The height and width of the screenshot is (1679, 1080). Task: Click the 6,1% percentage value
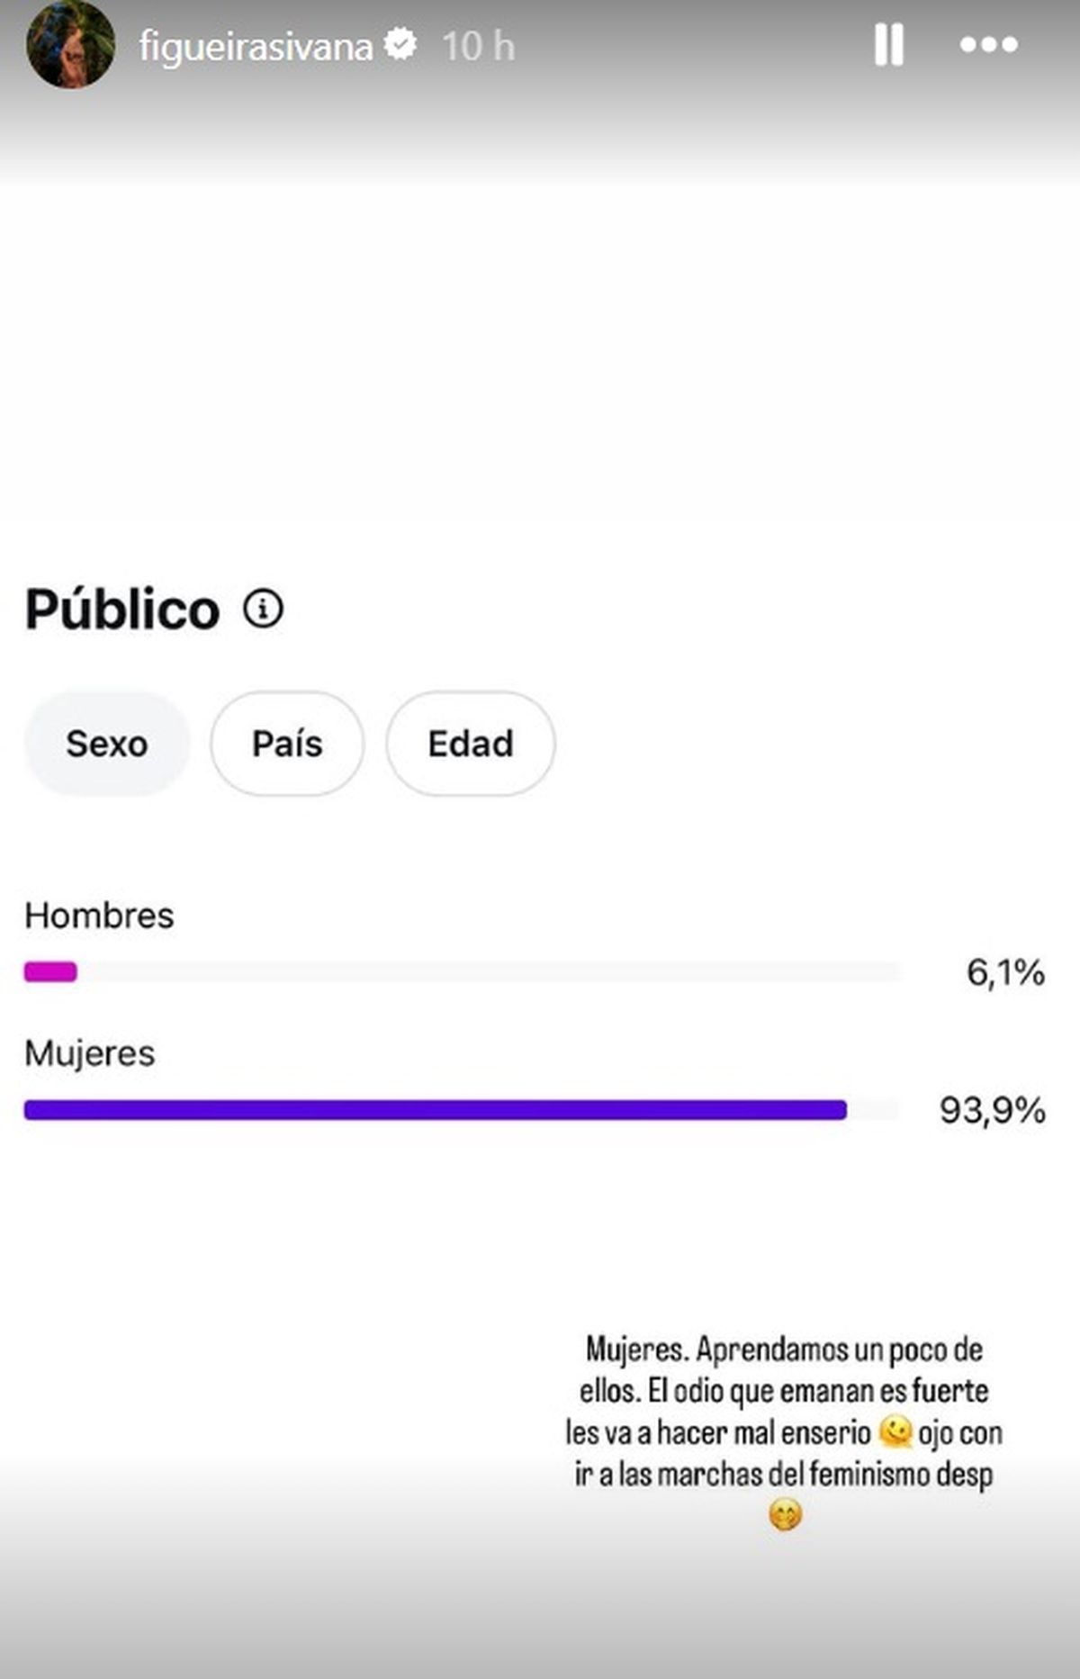point(1005,972)
